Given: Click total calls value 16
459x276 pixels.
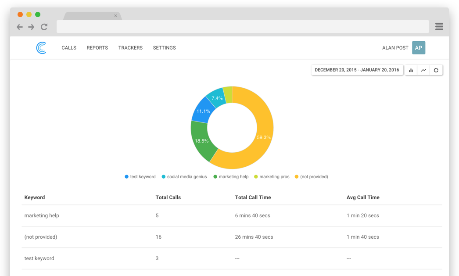Looking at the screenshot, I should [158, 237].
